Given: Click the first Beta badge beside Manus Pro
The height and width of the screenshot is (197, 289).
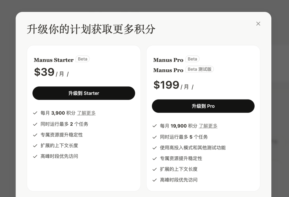Looking at the screenshot, I should 192,59.
